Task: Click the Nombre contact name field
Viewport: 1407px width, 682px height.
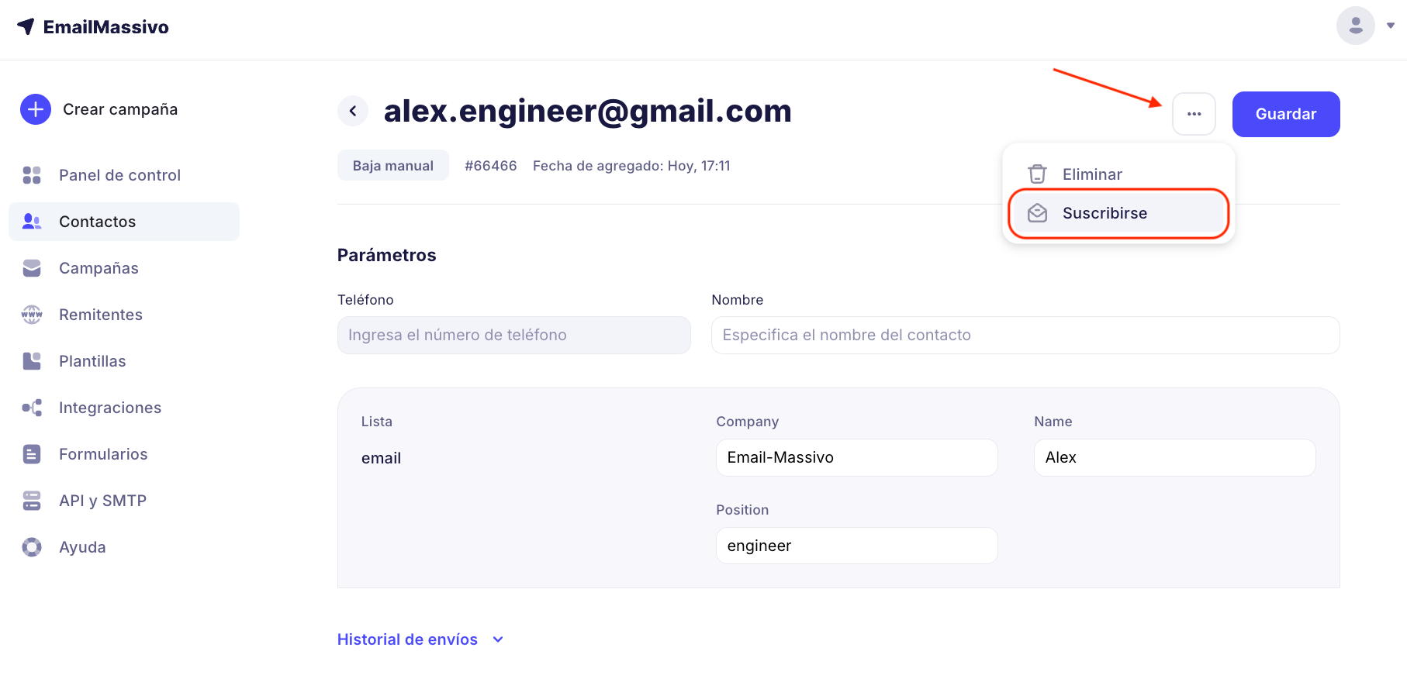Action: [1025, 335]
